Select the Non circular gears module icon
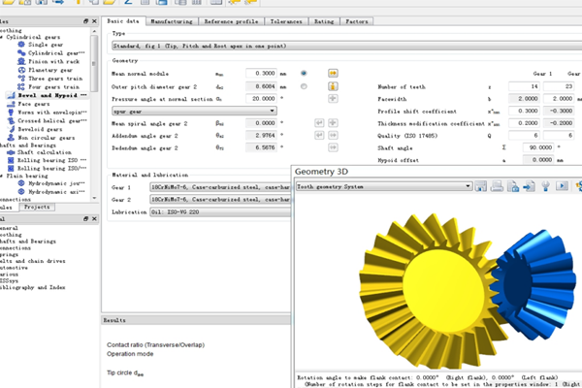This screenshot has width=582, height=388. (x=11, y=138)
